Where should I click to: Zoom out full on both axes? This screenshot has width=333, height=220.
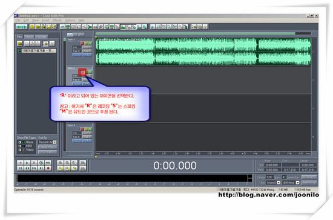pyautogui.click(x=74, y=162)
